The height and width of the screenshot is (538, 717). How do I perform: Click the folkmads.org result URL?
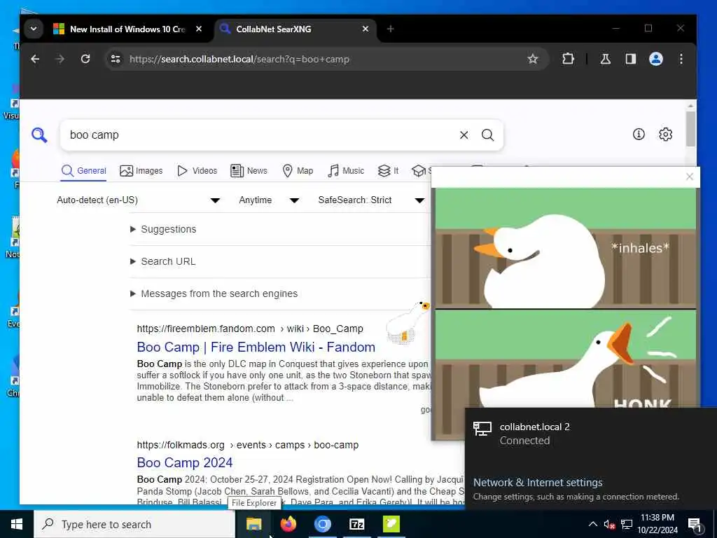[x=247, y=445]
